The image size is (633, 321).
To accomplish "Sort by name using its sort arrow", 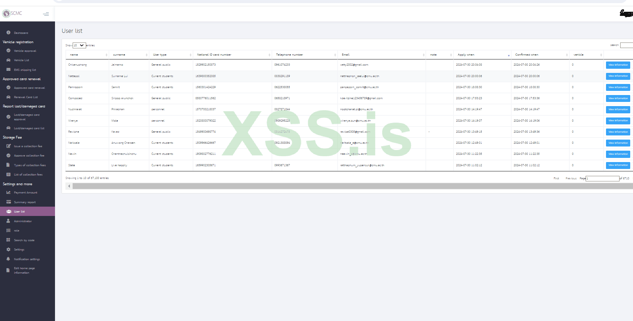I will [x=106, y=55].
